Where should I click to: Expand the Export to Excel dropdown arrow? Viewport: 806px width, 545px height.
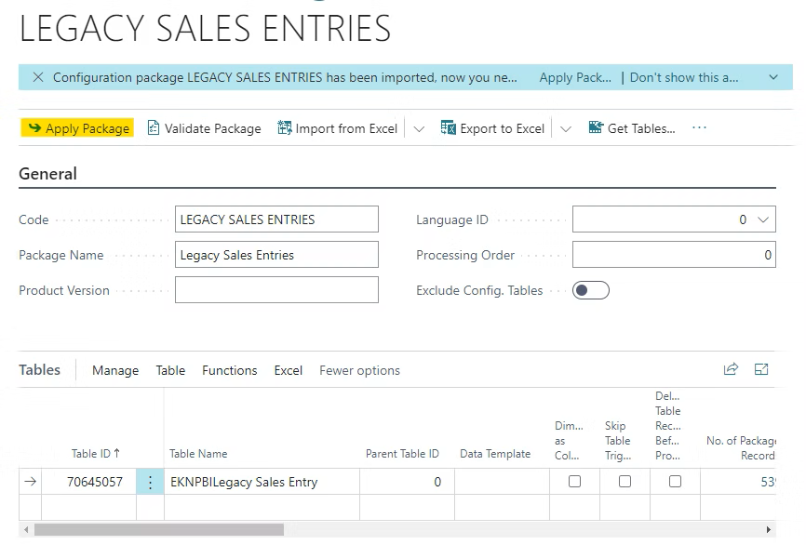566,128
